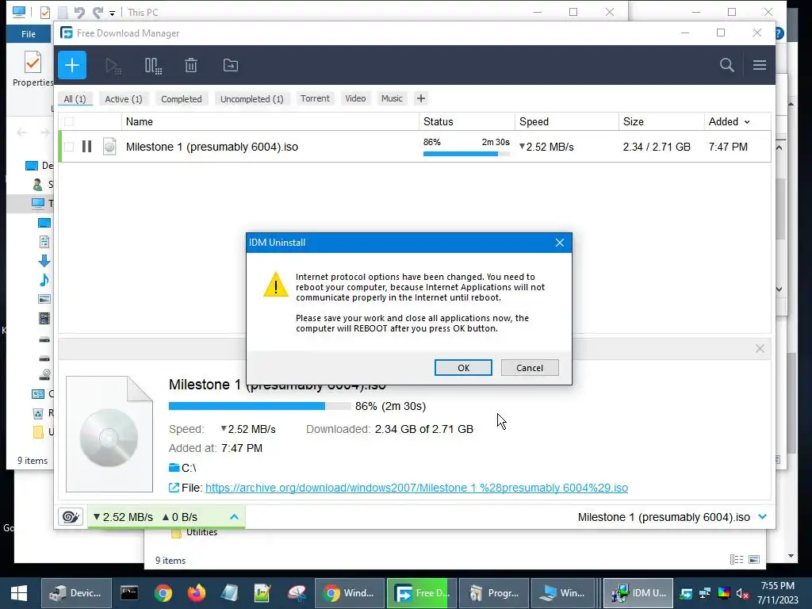
Task: Close the IDM Uninstall dialog with X
Action: pyautogui.click(x=559, y=243)
